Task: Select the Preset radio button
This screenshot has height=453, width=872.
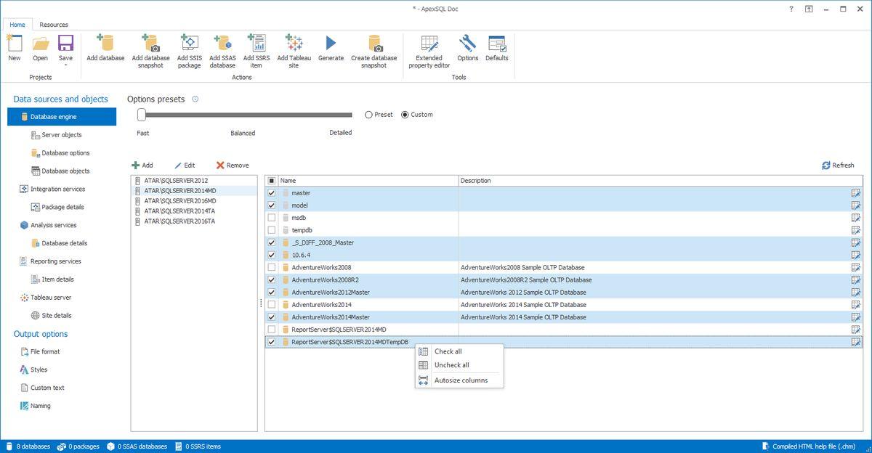Action: click(368, 115)
